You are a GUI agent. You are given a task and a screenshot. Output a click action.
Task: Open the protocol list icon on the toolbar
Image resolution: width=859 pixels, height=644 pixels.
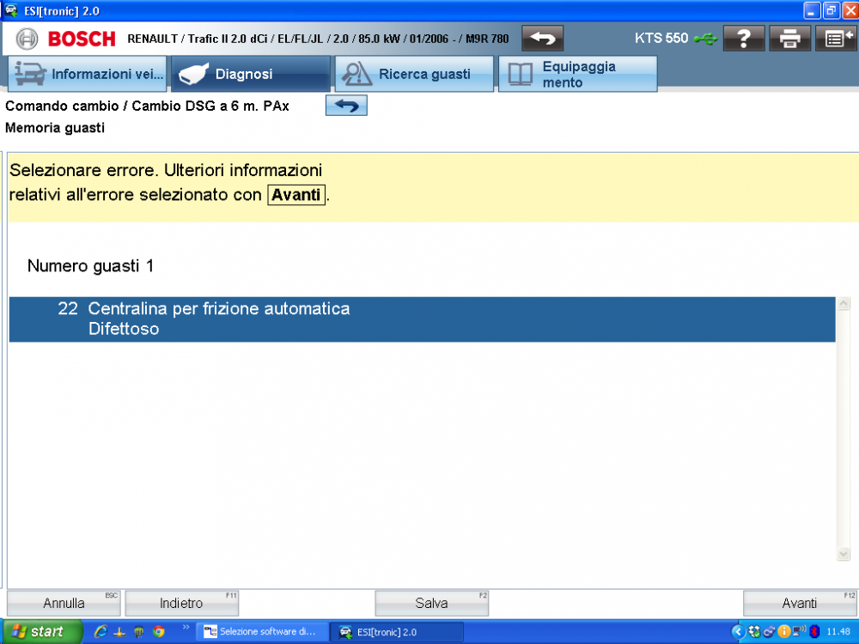pos(835,38)
